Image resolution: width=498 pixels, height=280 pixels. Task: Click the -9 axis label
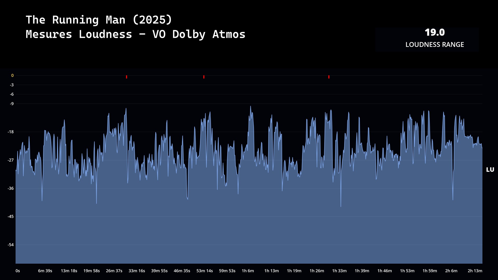tap(12, 104)
